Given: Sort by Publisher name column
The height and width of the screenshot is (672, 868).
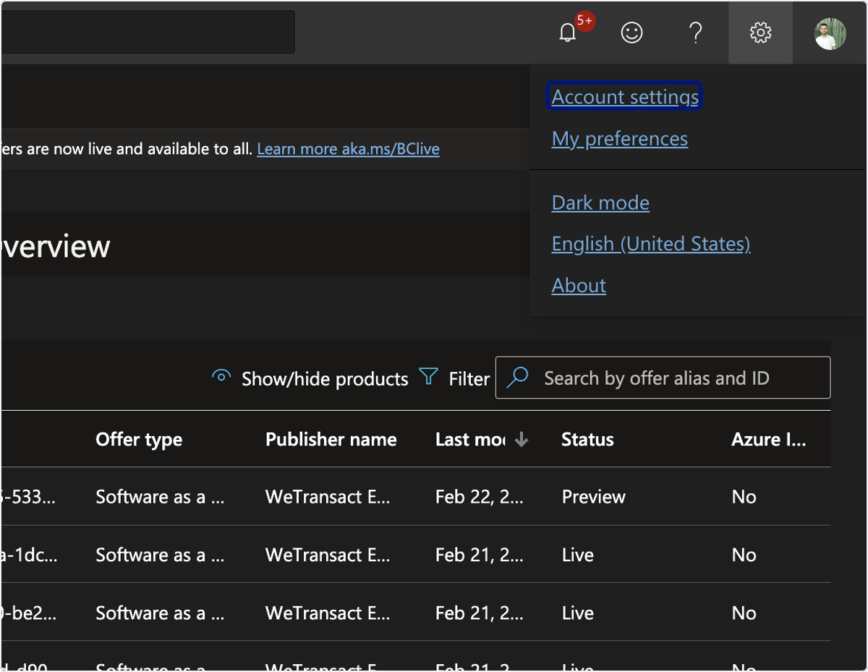Looking at the screenshot, I should point(331,440).
